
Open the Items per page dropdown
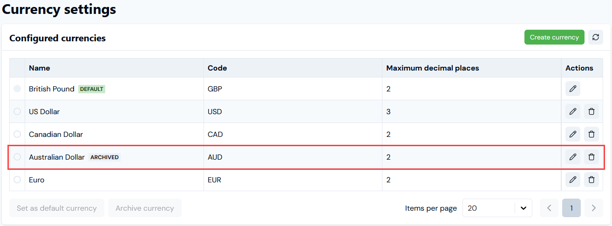(497, 208)
